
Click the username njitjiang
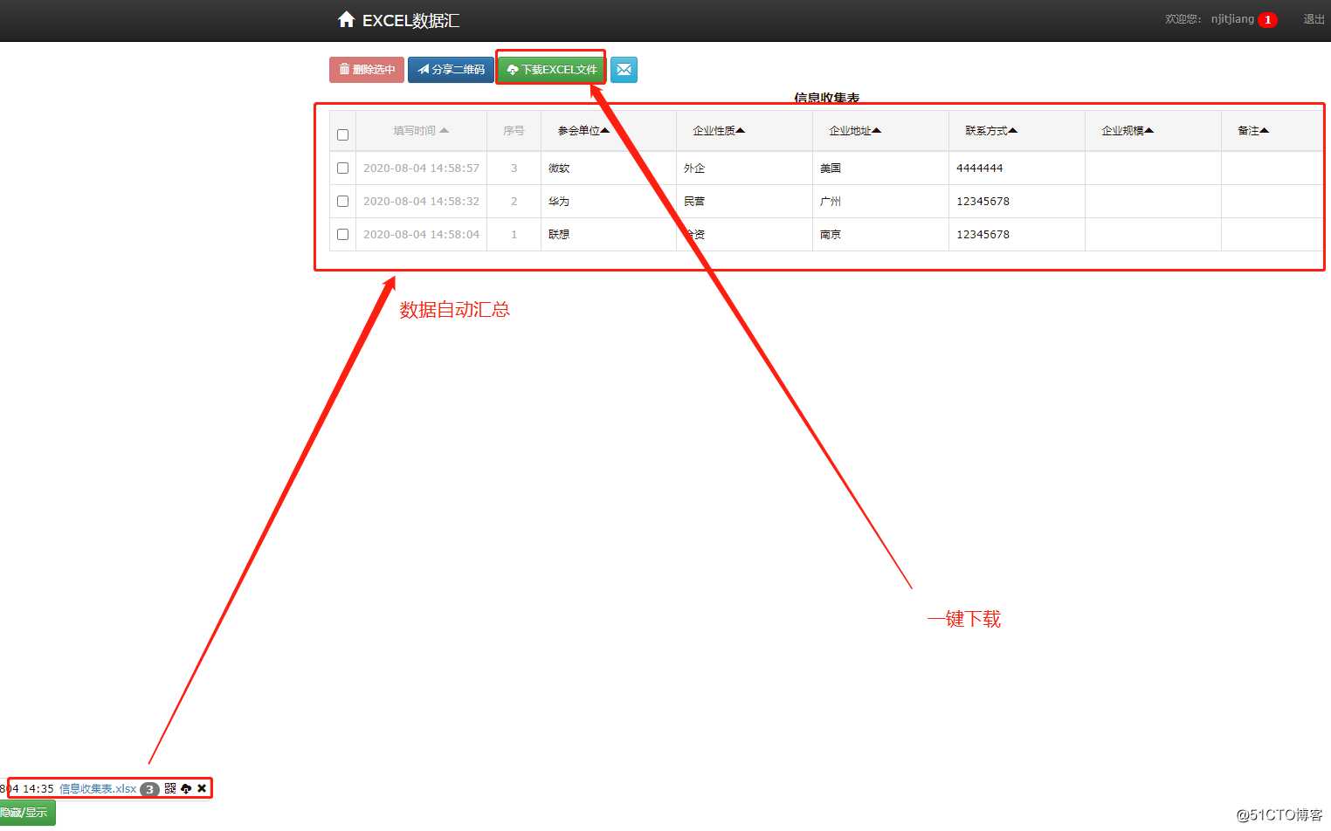click(x=1232, y=19)
